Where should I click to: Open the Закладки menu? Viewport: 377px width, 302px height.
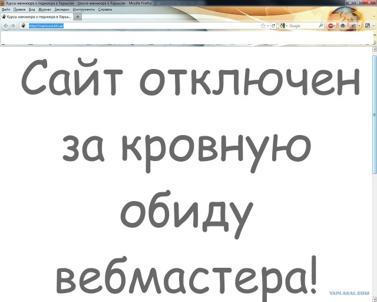click(x=62, y=9)
